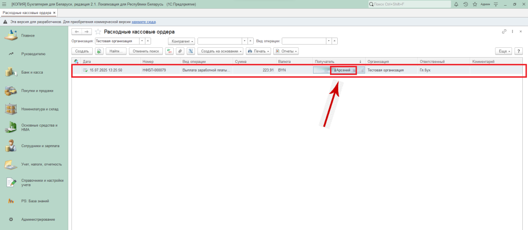Open main hamburger menu

coord(4,4)
